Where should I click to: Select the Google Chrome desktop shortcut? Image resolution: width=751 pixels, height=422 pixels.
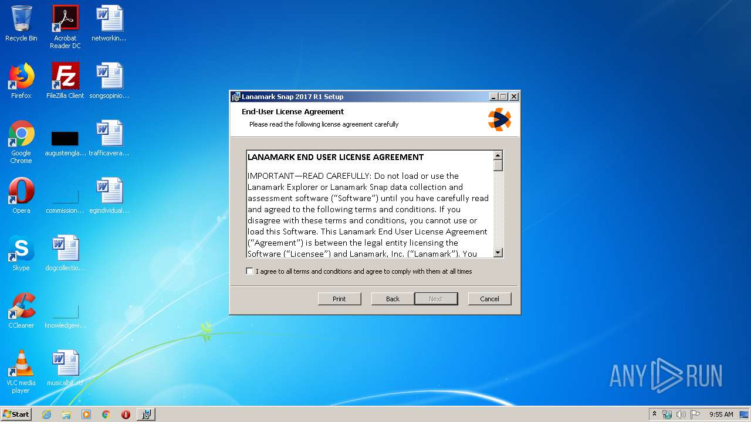21,142
